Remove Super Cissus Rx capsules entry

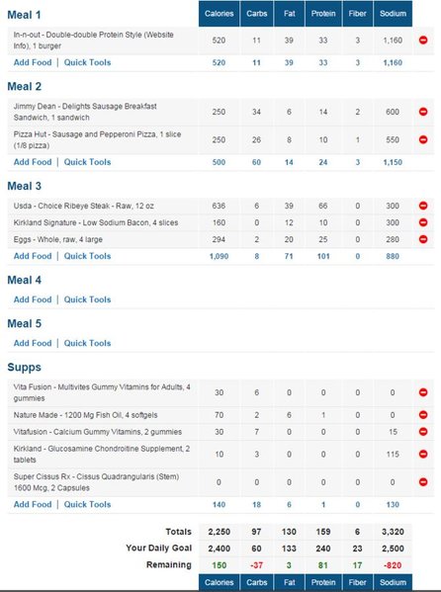(423, 481)
